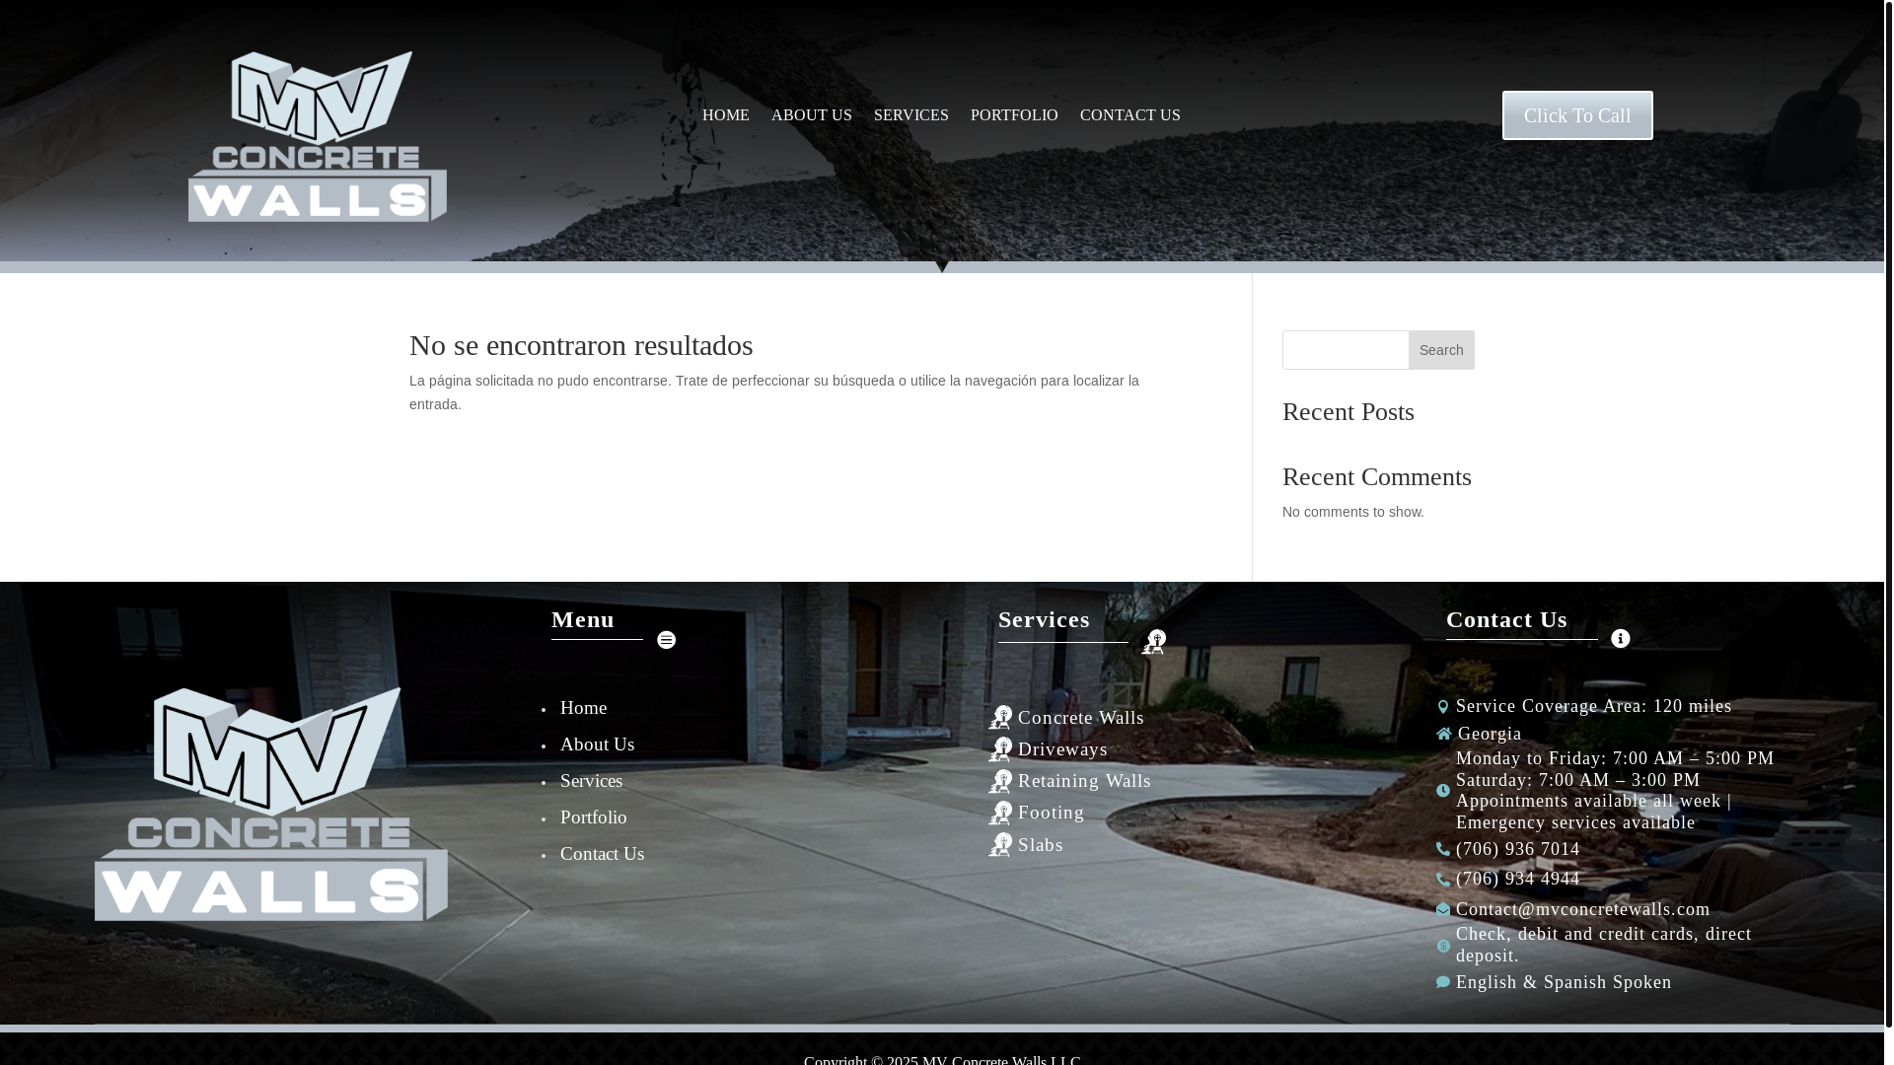Open the CONTACT US nav item
The height and width of the screenshot is (1065, 1894).
coord(1130,115)
